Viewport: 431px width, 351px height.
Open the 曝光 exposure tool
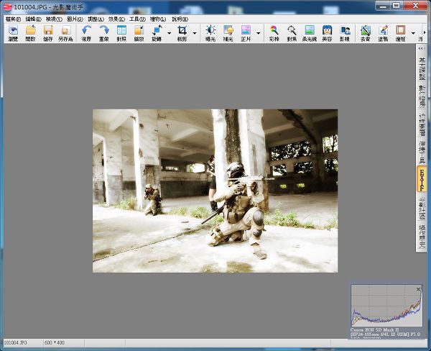tap(210, 33)
